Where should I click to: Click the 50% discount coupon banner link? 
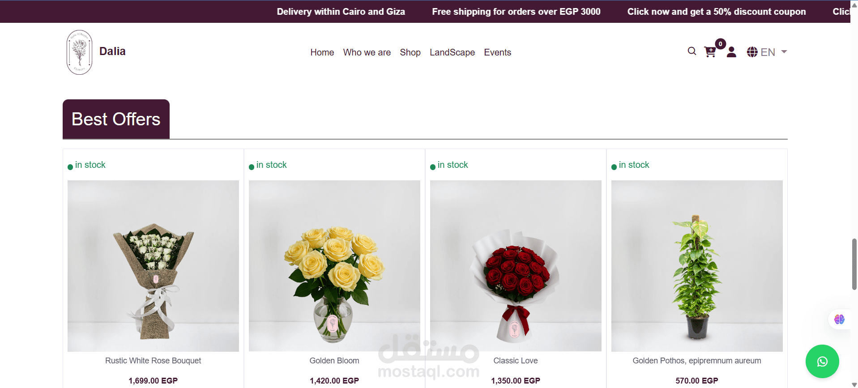coord(716,12)
